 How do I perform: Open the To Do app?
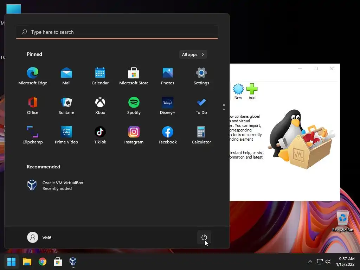201,105
